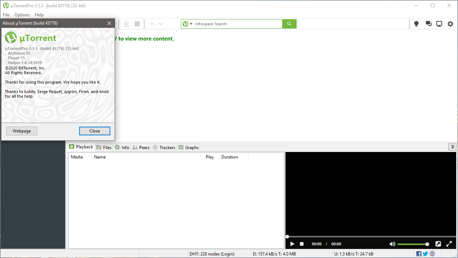
Task: Click the Play column header
Action: click(x=210, y=157)
